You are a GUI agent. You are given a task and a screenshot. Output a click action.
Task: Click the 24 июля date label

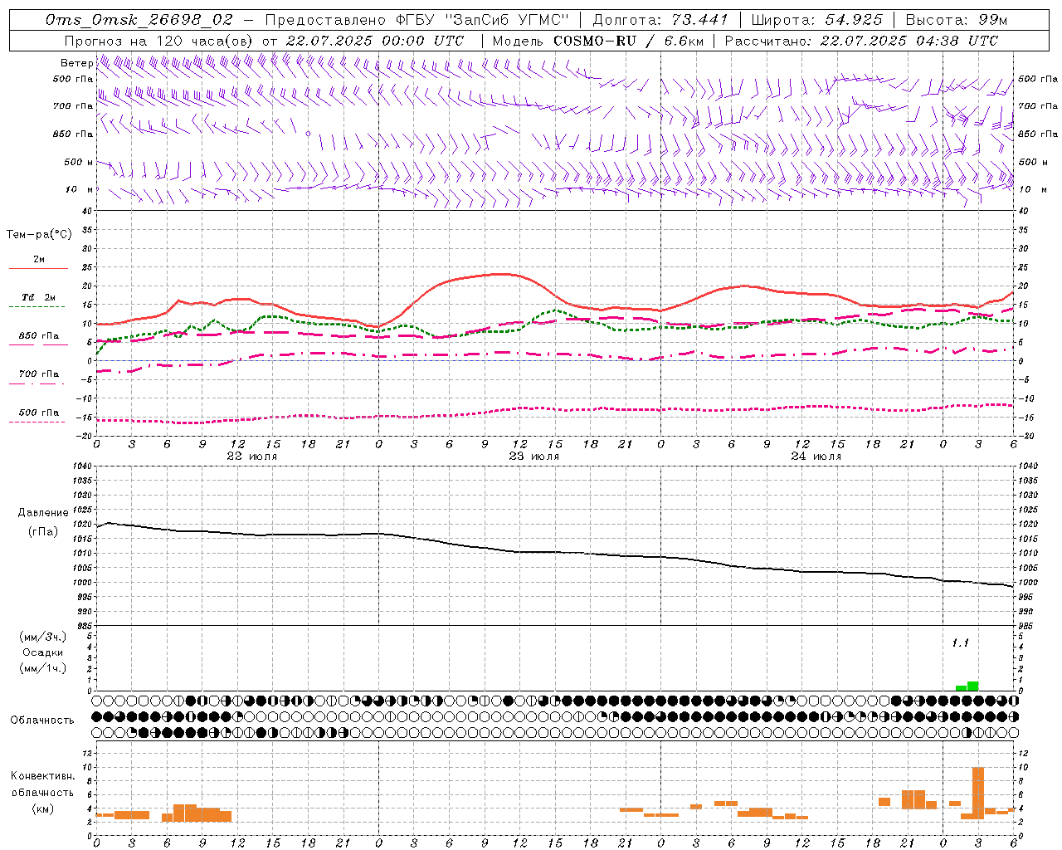[x=816, y=456]
